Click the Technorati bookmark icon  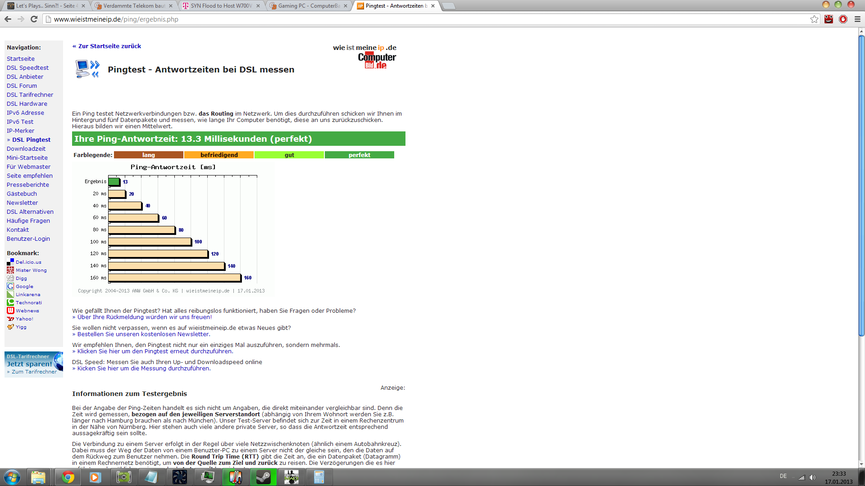coord(10,302)
